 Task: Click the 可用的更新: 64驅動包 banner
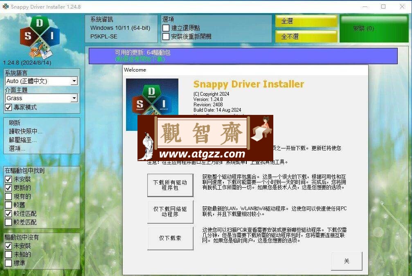tap(243, 56)
